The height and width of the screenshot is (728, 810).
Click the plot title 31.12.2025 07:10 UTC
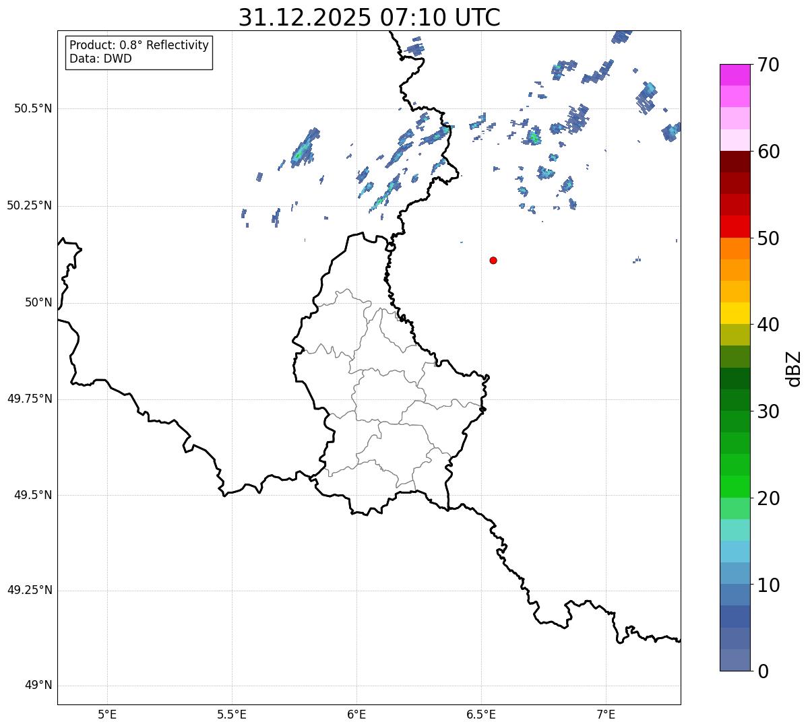click(x=369, y=18)
